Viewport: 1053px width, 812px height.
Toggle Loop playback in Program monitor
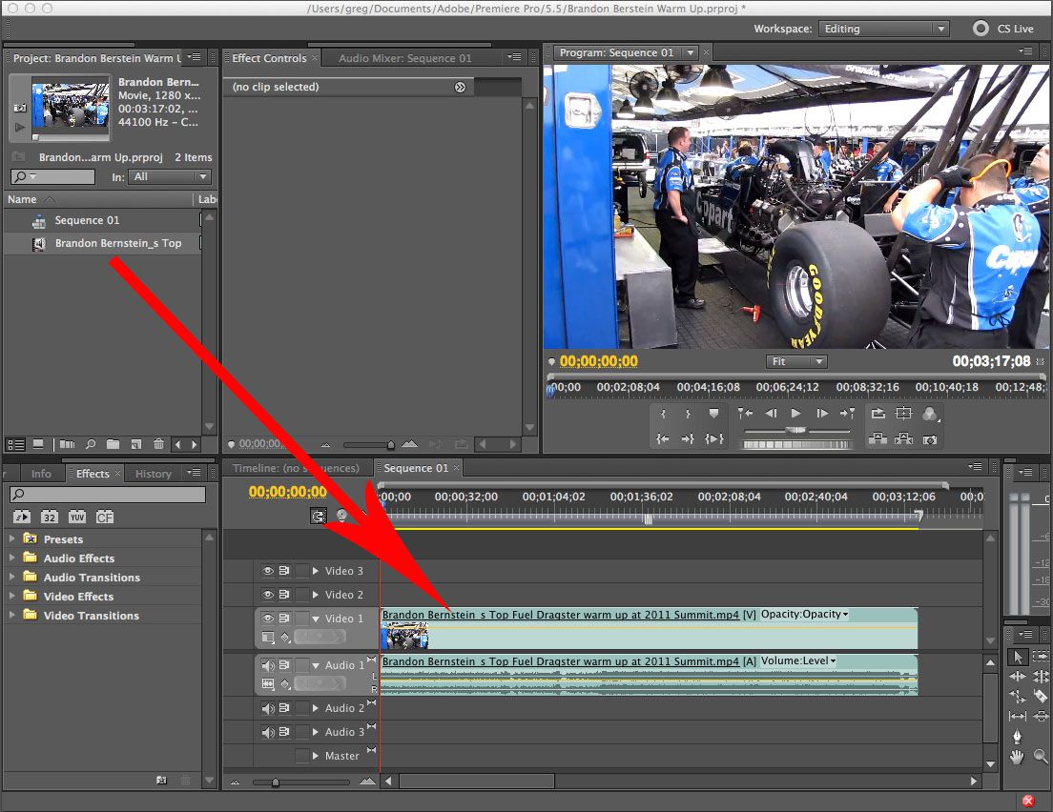(877, 414)
